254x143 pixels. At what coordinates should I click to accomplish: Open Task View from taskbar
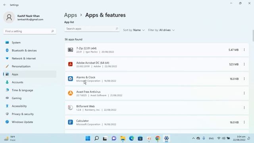click(105, 139)
